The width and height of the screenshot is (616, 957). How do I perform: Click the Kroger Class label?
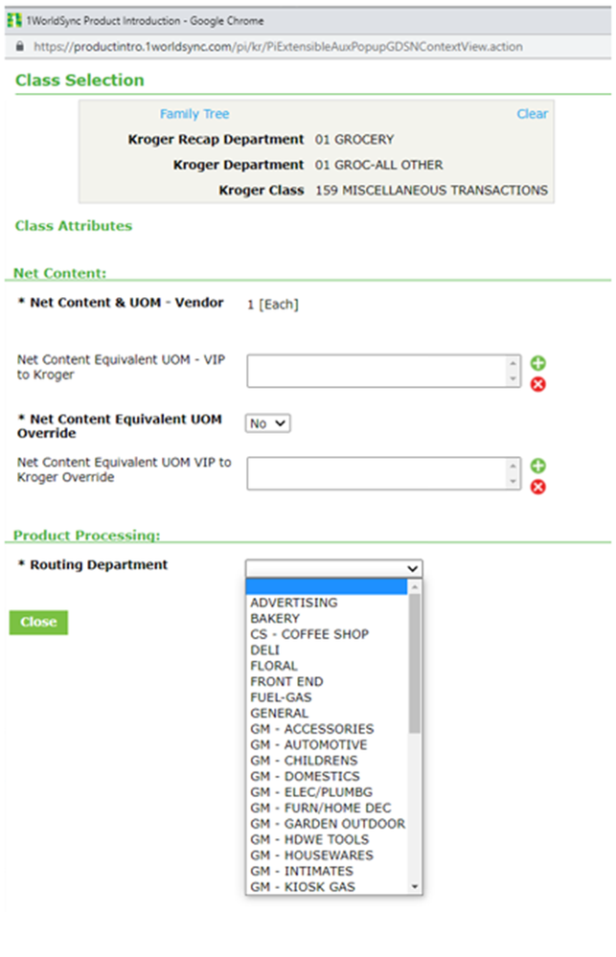pos(262,191)
